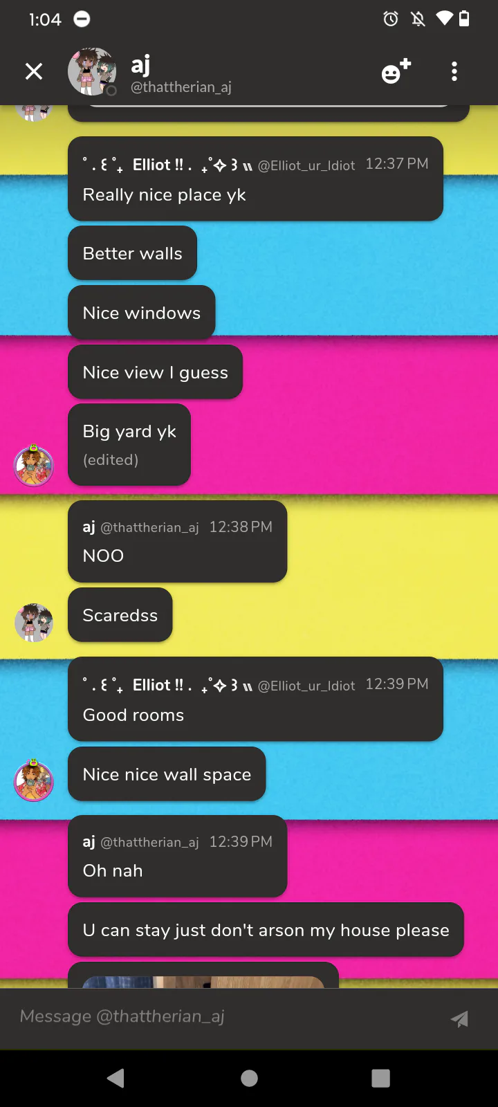
Task: Select the 'U can stay just don't arson' message
Action: [x=266, y=930]
